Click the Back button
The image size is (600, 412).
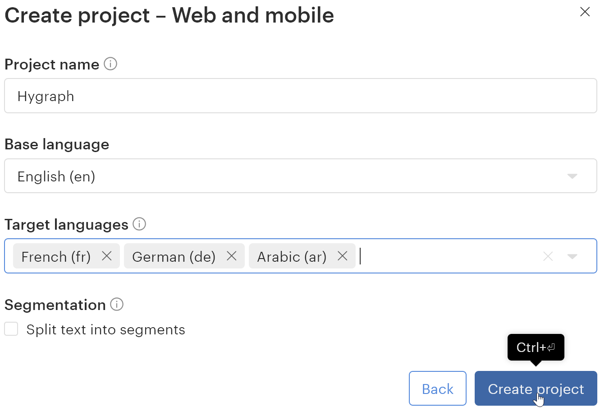point(437,389)
